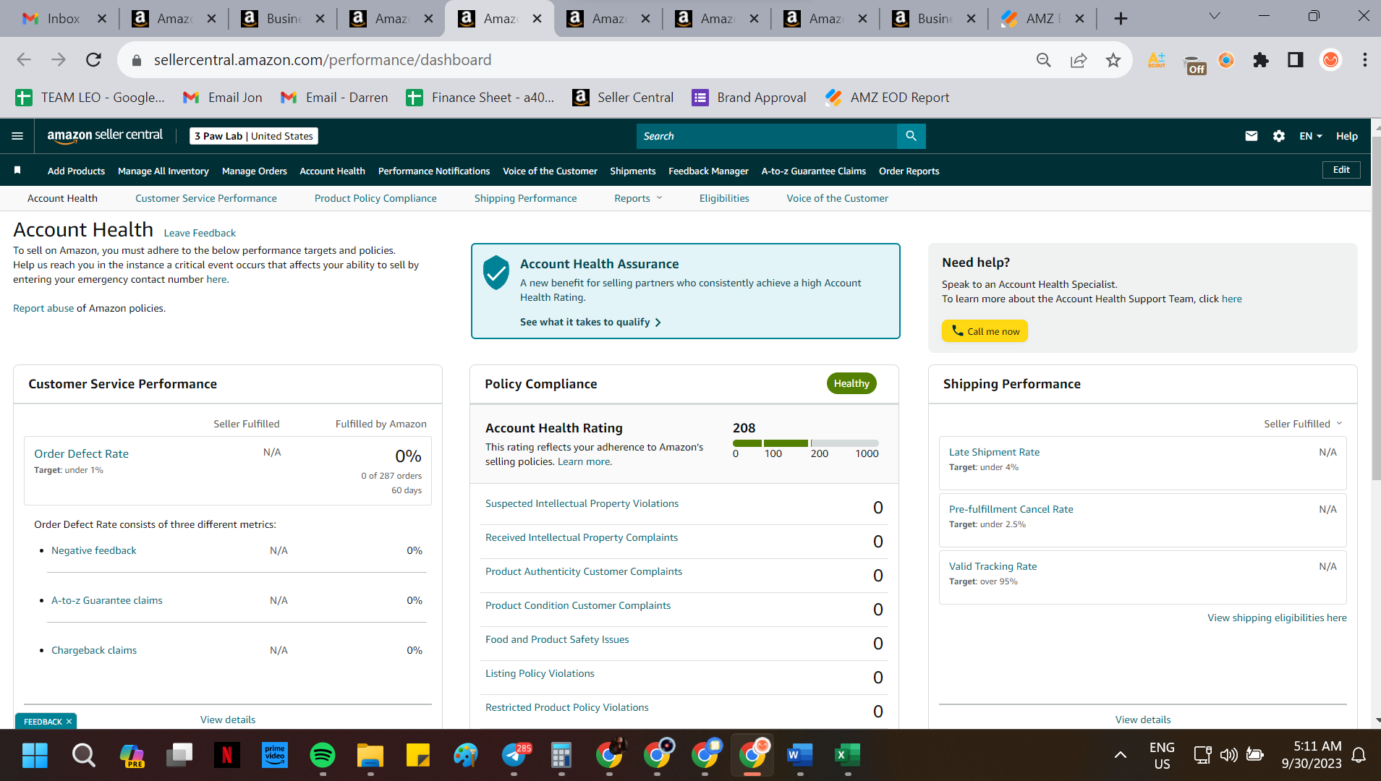Open the Calculator app in the taskbar
The width and height of the screenshot is (1381, 781).
pyautogui.click(x=561, y=756)
